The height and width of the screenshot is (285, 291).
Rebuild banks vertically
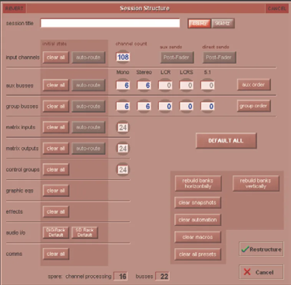click(256, 183)
